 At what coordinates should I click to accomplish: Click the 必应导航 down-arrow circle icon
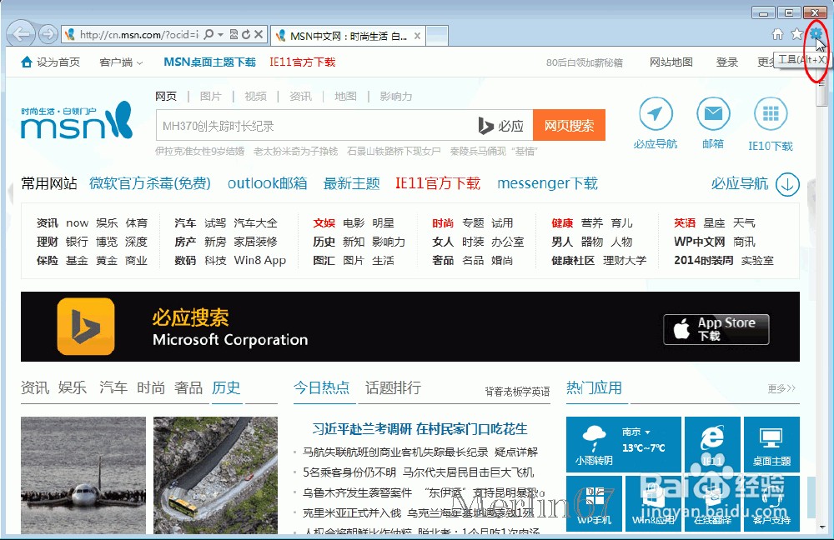[787, 184]
